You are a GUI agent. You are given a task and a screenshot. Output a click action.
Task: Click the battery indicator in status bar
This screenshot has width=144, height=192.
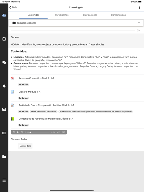tap(140, 2)
